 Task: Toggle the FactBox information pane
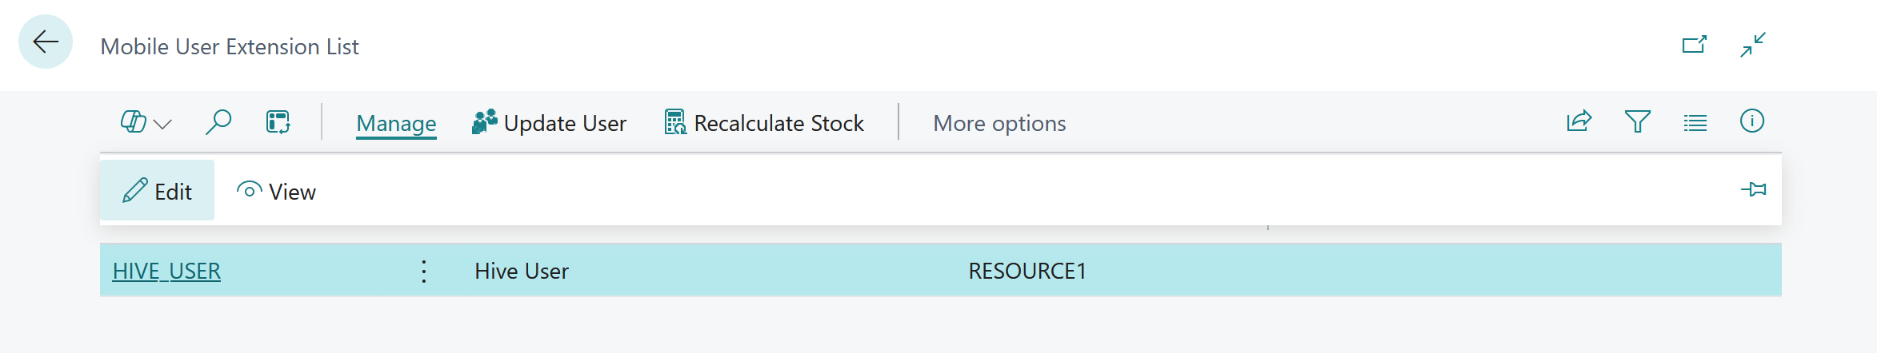(x=1752, y=121)
